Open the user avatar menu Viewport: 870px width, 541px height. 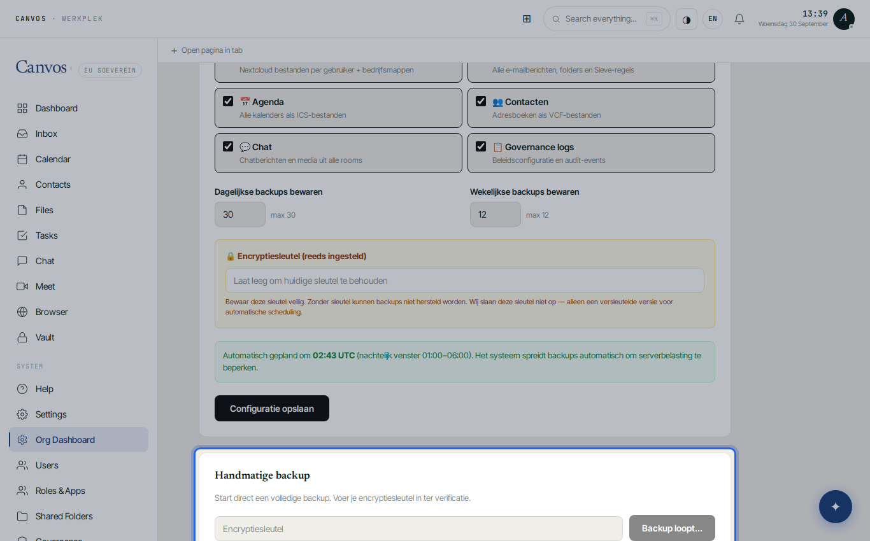[x=844, y=19]
